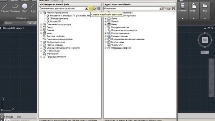This screenshot has width=215, height=121.
Task: Collapse Рабочие пространства node in left tree
Action: 41,13
